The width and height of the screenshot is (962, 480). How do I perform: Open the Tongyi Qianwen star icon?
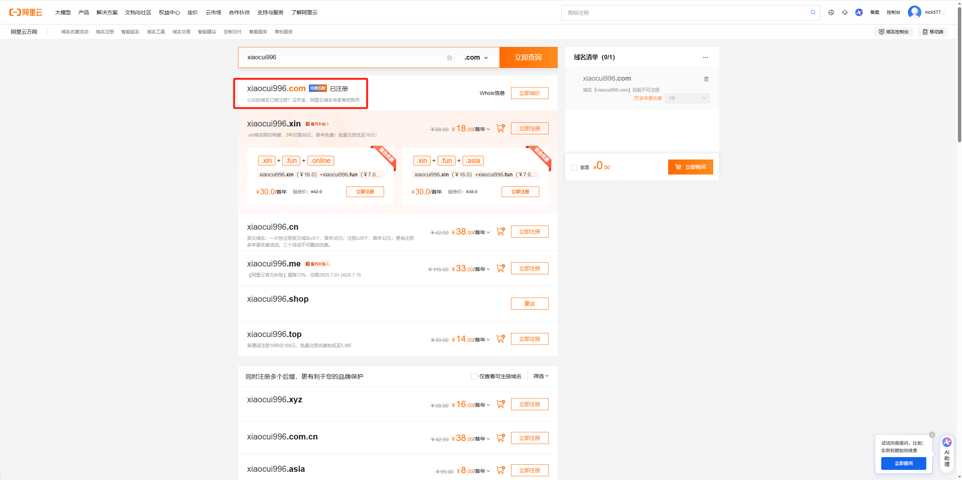pyautogui.click(x=859, y=12)
